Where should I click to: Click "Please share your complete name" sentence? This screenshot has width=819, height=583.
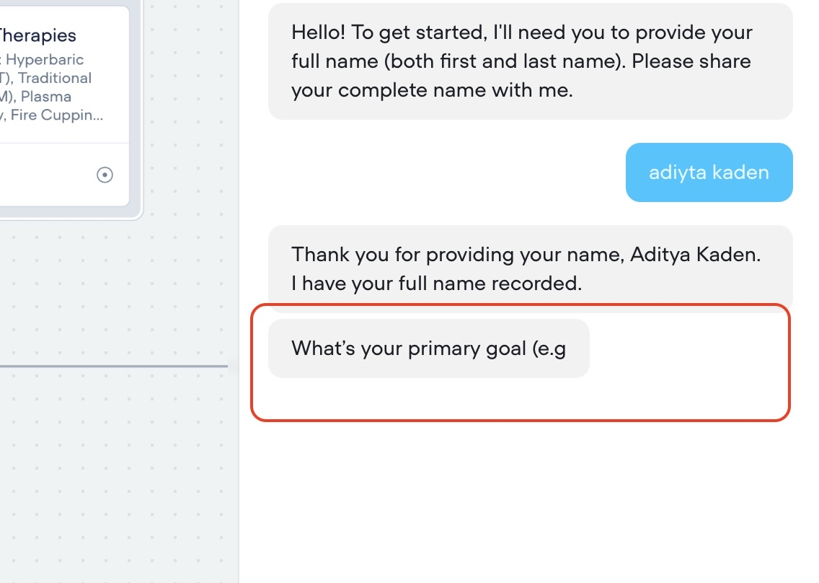521,76
